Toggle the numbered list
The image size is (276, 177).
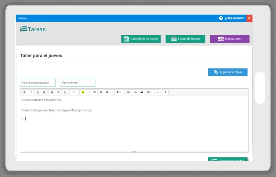coord(101,92)
